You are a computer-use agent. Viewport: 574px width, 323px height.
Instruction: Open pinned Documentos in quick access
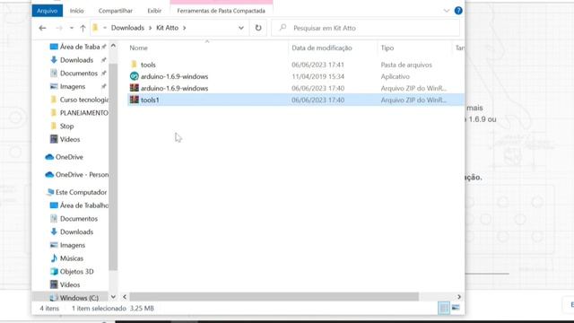pos(79,74)
